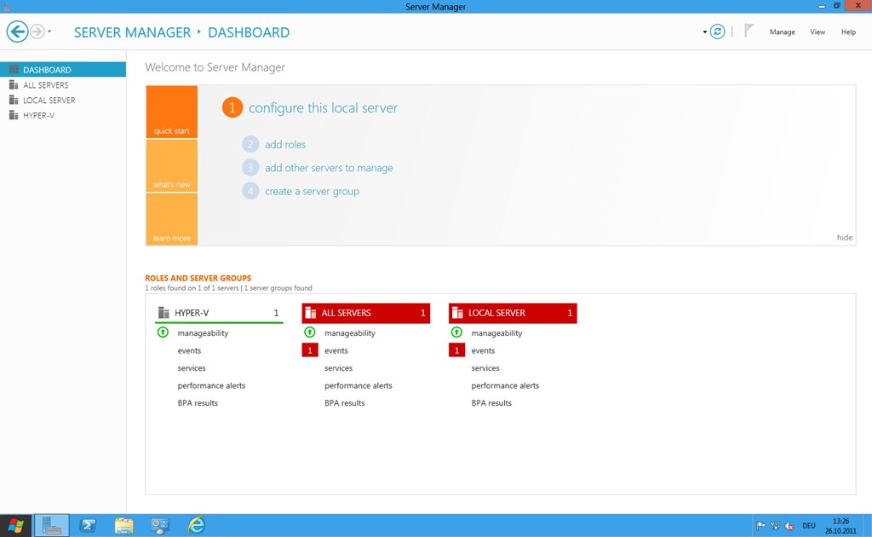
Task: Expand the dropdown arrow beside refresh
Action: click(705, 32)
